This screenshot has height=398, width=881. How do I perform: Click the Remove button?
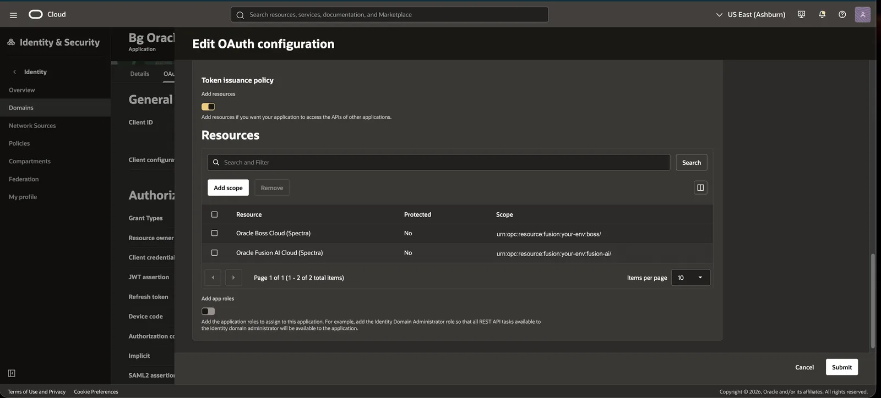click(272, 187)
